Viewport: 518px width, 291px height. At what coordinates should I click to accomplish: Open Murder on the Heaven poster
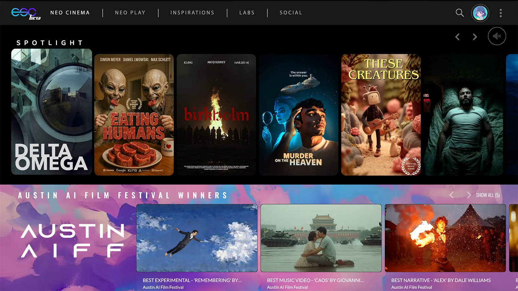(x=298, y=115)
